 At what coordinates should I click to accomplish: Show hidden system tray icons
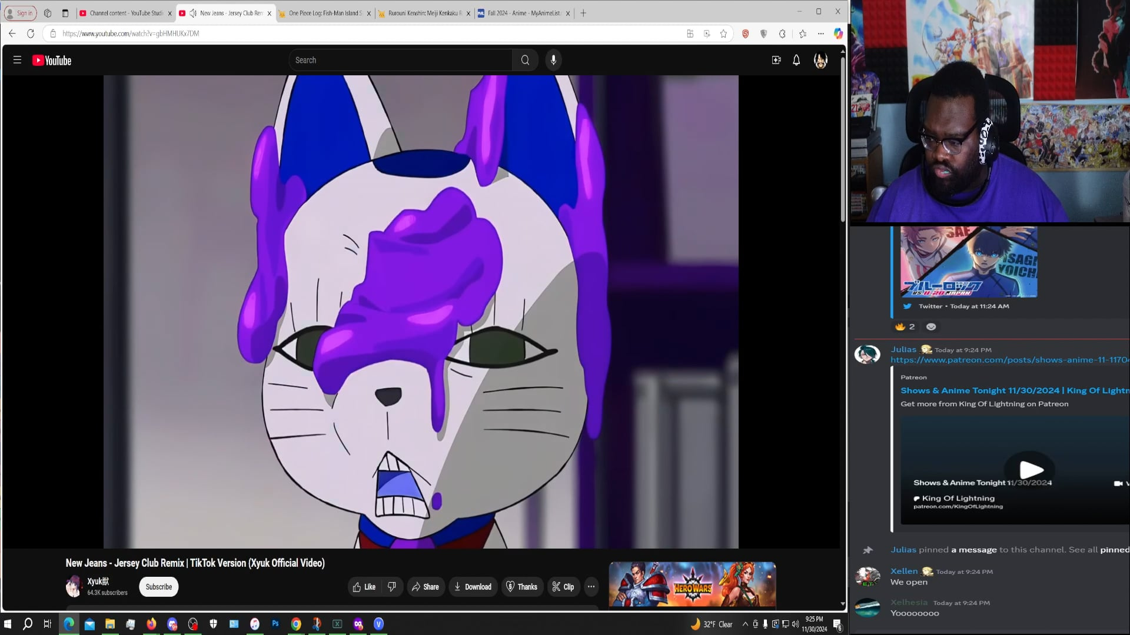745,624
